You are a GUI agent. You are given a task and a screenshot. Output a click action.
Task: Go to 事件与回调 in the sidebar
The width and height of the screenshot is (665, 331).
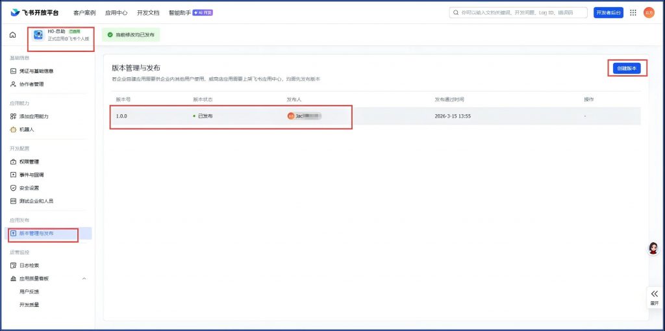tap(31, 175)
